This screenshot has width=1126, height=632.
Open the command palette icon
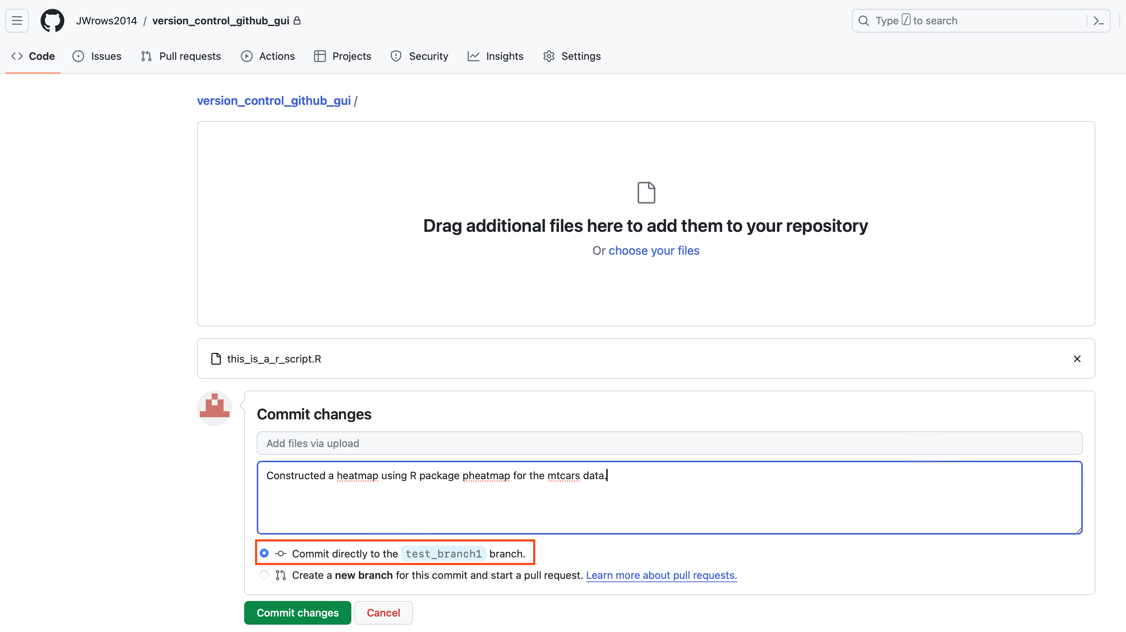1098,21
